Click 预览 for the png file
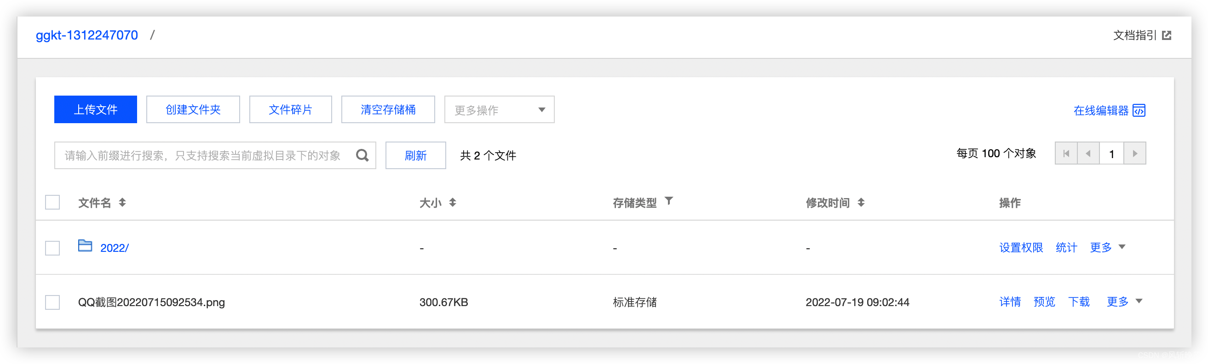 tap(1044, 301)
